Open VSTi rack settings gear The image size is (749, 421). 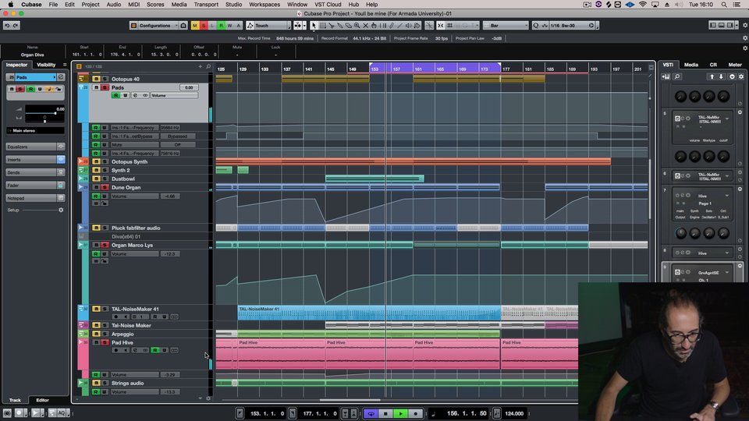pos(741,76)
